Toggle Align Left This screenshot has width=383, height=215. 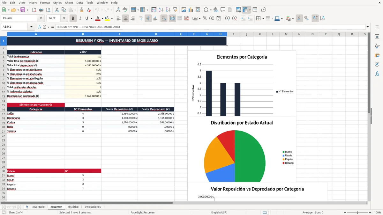pos(118,18)
